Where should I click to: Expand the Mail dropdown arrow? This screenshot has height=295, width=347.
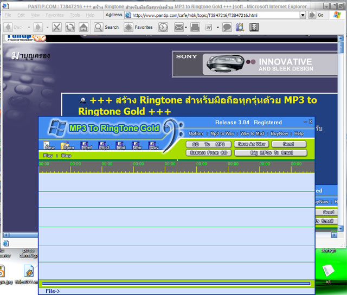186,28
